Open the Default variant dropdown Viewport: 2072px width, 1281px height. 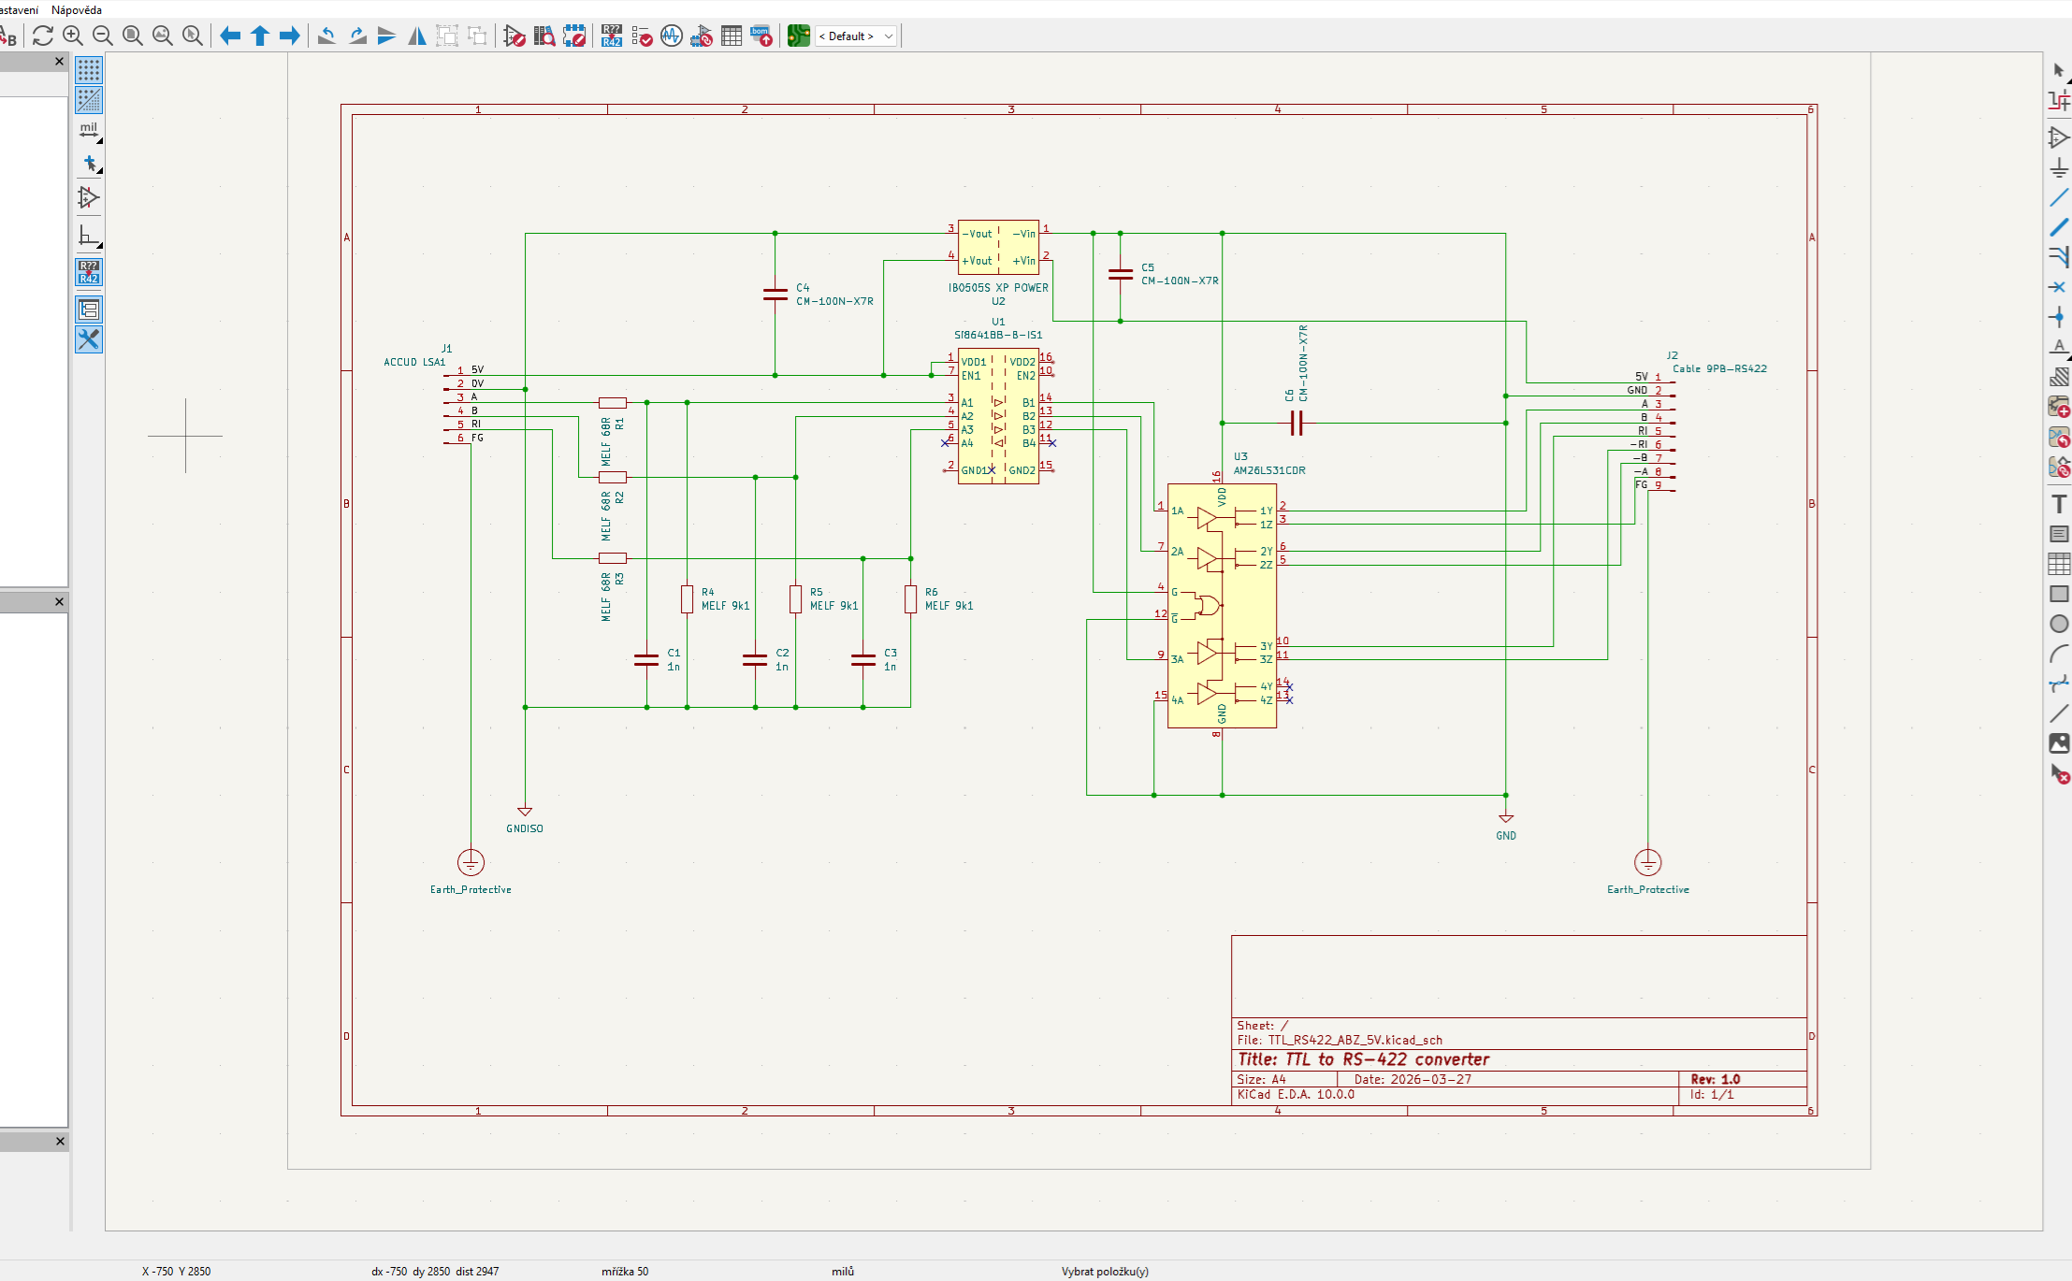(856, 36)
